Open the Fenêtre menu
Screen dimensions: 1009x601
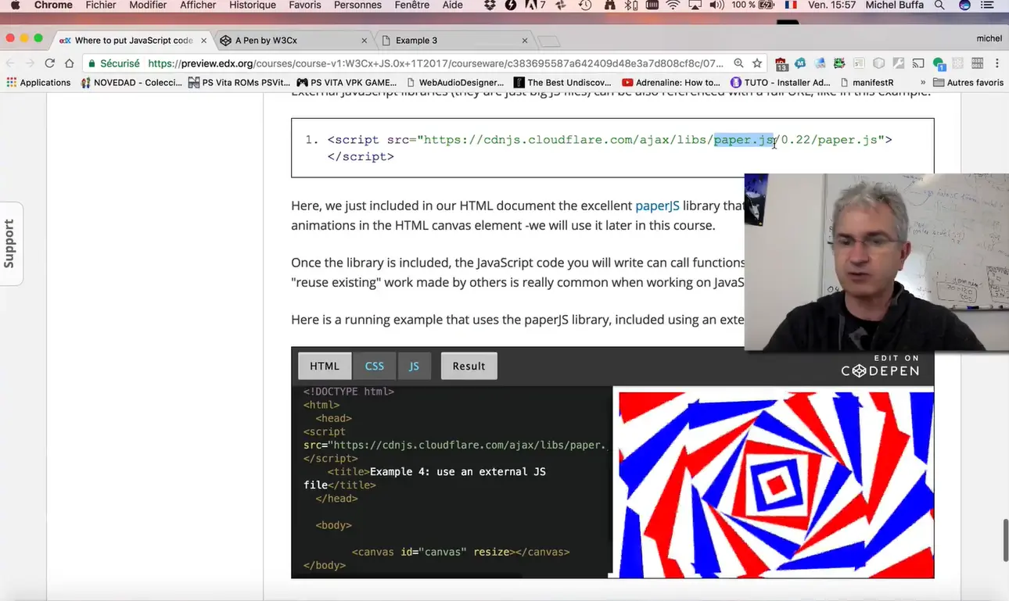click(412, 5)
